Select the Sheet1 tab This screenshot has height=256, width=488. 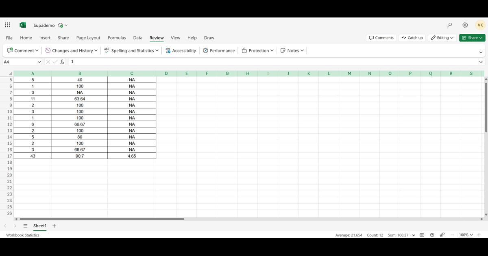coord(40,226)
